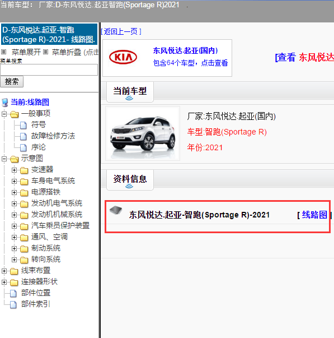Screen dimensions: 334x338
Task: Click the 查看 东风悦达 link
Action: (x=304, y=58)
